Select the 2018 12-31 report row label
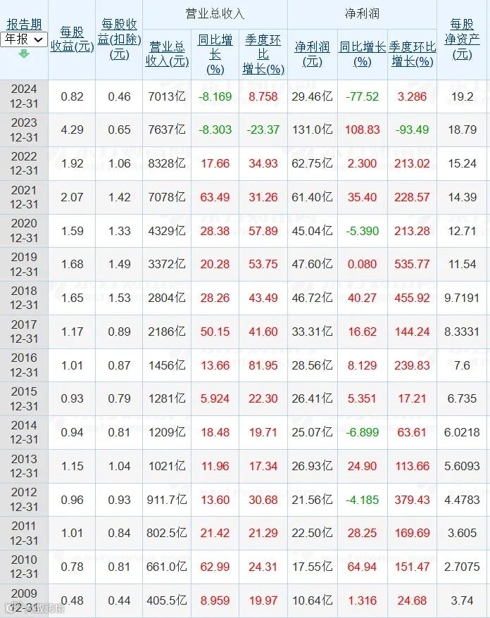Image resolution: width=490 pixels, height=618 pixels. coord(24,298)
